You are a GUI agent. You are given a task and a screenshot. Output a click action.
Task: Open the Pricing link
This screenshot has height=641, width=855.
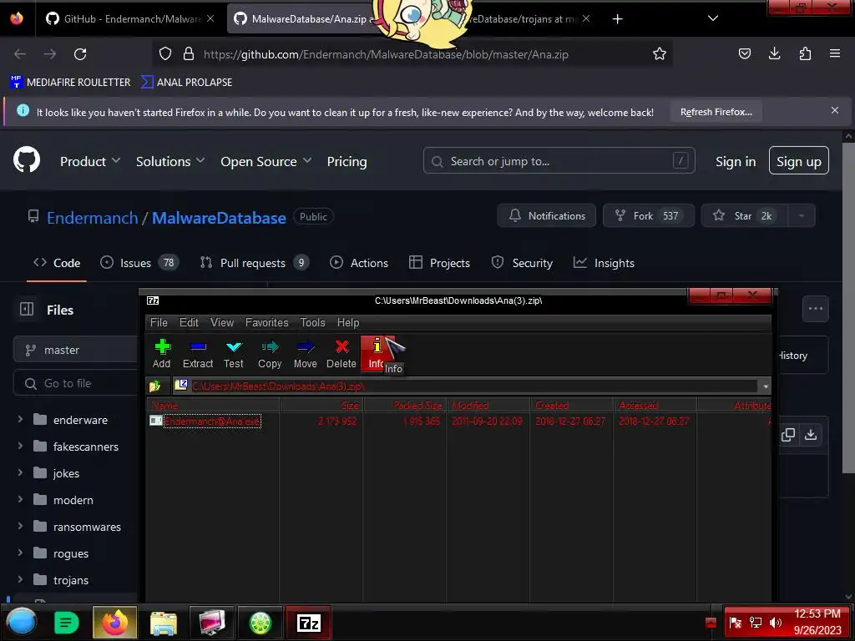[x=347, y=161]
